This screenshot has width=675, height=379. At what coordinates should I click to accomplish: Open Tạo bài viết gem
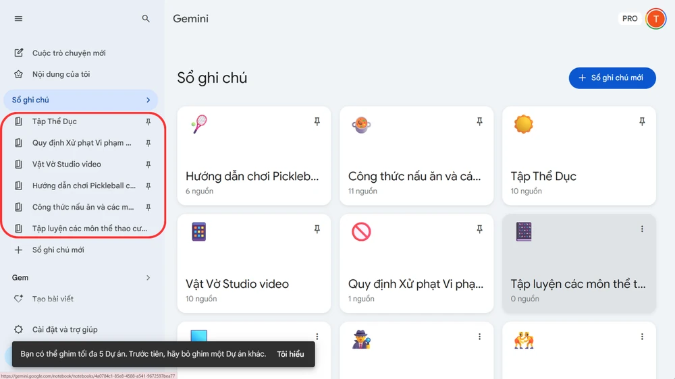click(53, 299)
